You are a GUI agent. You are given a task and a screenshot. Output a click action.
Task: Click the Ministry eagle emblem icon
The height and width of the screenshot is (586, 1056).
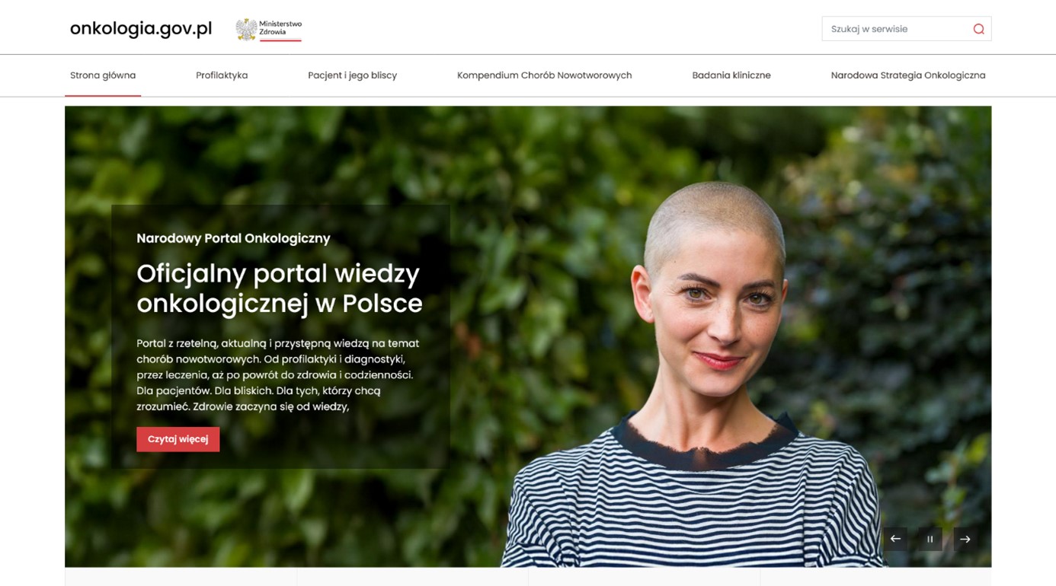[x=246, y=29]
